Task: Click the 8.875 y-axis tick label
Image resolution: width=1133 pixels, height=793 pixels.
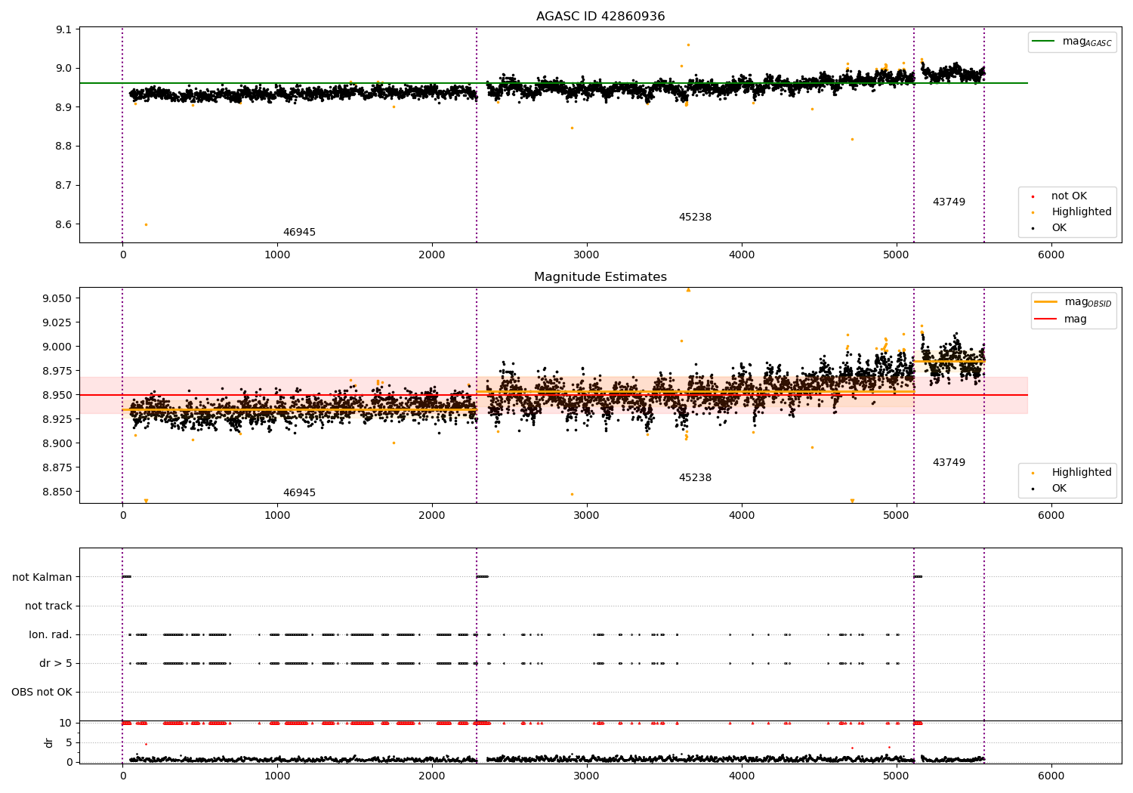Action: [57, 467]
